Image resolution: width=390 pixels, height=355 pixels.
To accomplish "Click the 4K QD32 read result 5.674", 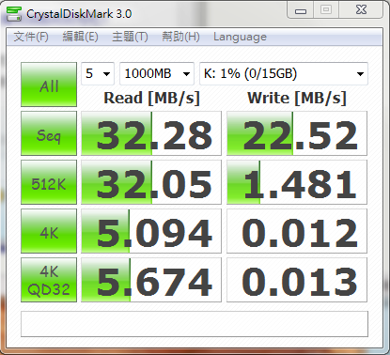I will [x=151, y=280].
